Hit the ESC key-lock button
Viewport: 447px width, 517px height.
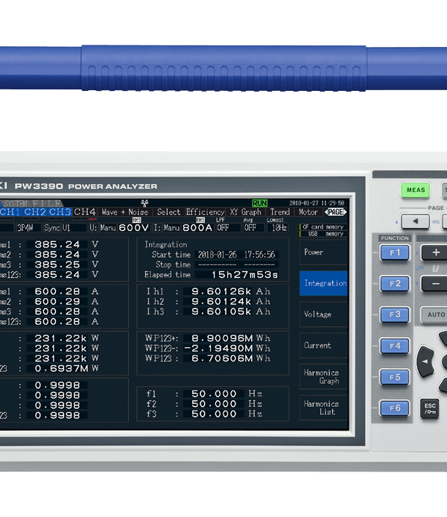click(x=430, y=409)
